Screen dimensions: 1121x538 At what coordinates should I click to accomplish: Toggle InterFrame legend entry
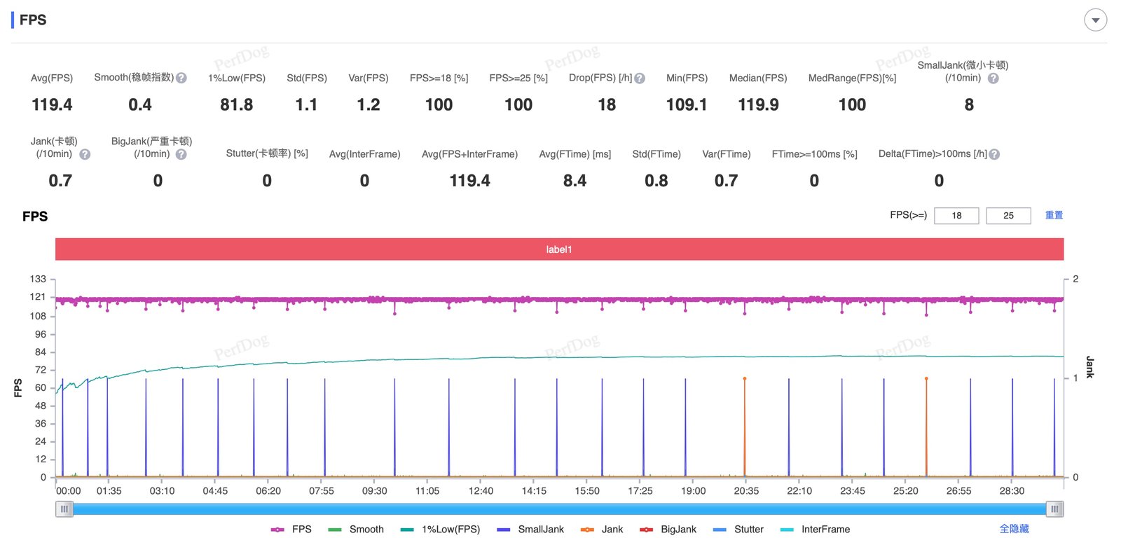coord(815,530)
